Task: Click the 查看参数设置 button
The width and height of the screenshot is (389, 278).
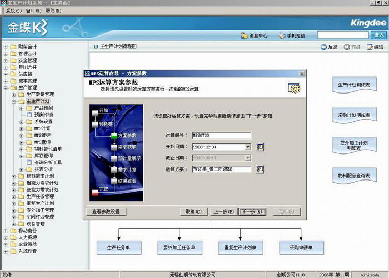Action: tap(106, 212)
